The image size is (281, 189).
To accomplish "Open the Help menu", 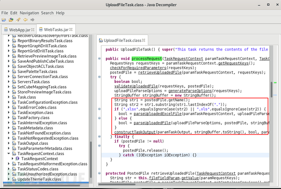I will pyautogui.click(x=60, y=13).
